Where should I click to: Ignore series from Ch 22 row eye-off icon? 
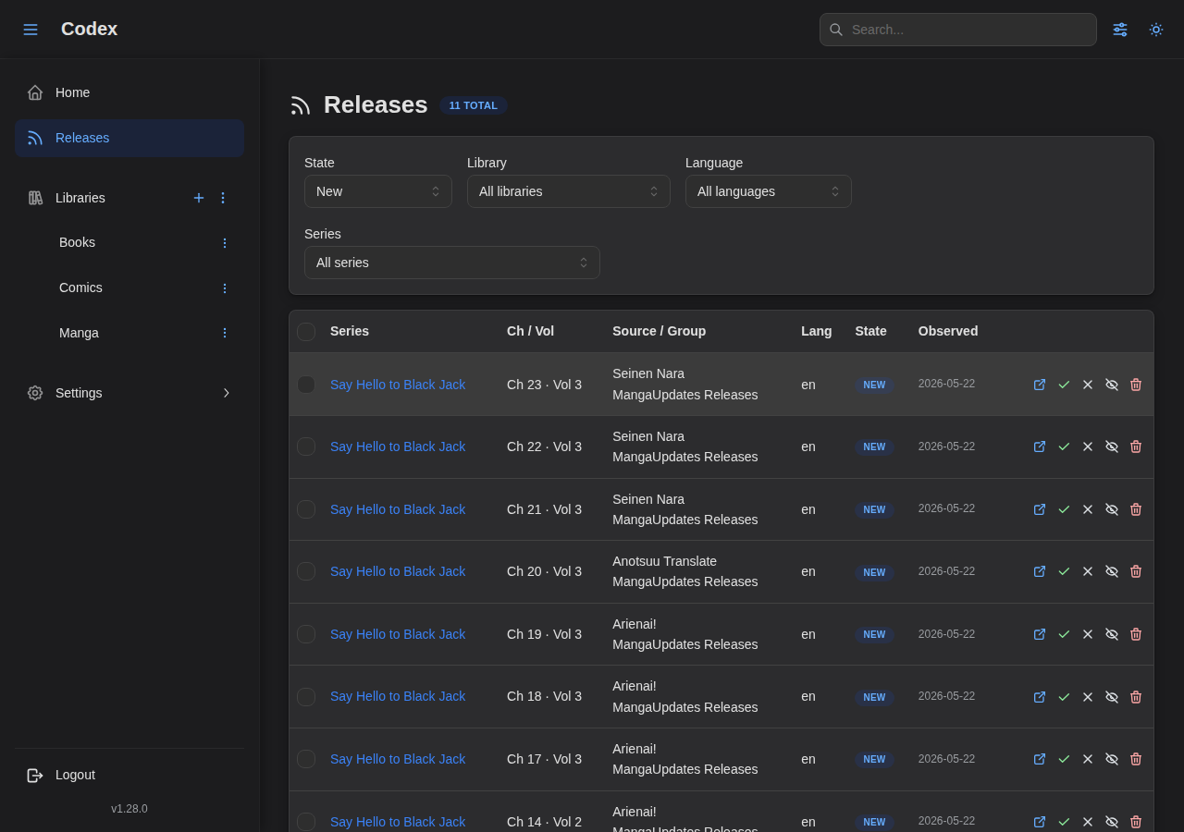[1112, 447]
